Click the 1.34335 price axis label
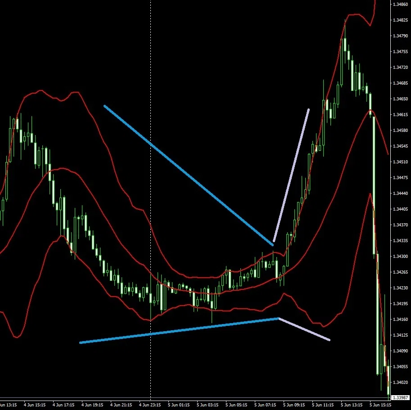The height and width of the screenshot is (410, 411). click(400, 240)
